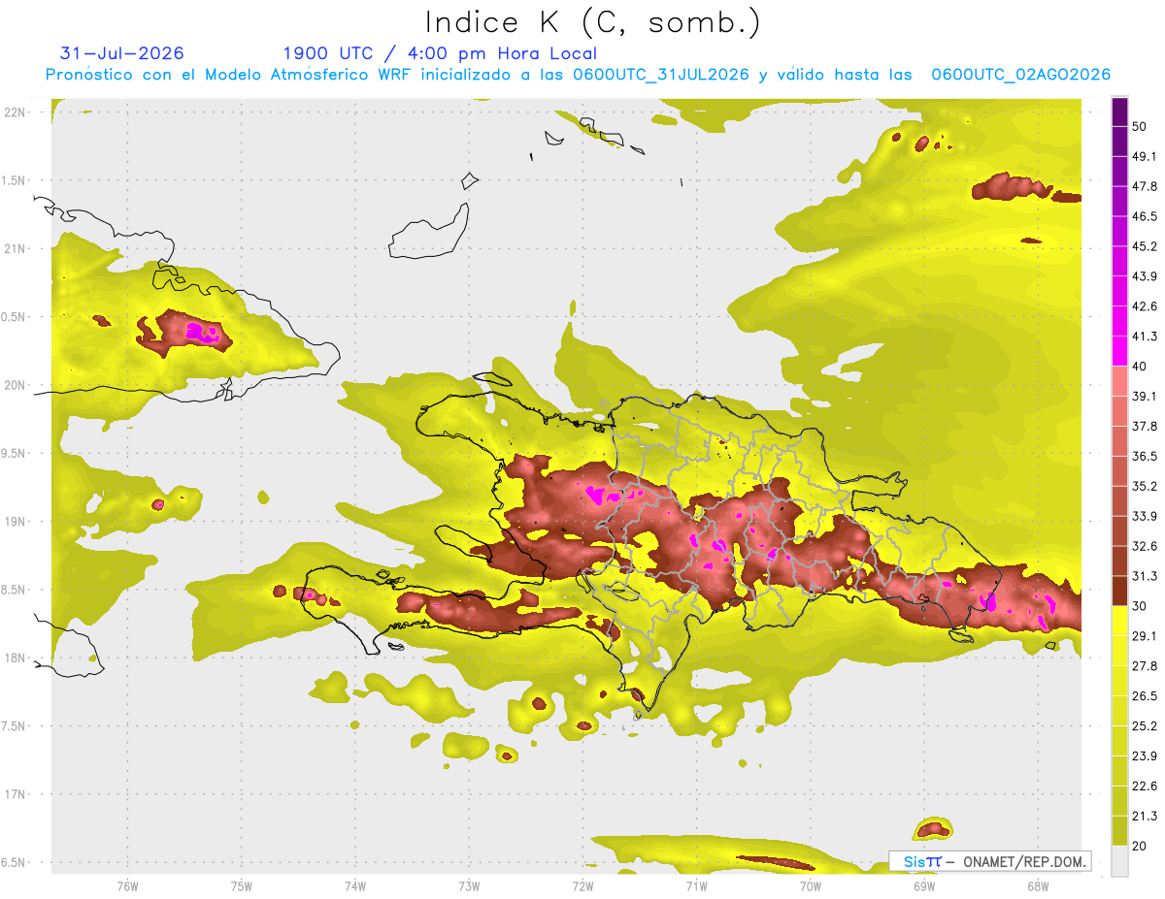Pick the gray legend swatch below 20

click(x=1119, y=861)
